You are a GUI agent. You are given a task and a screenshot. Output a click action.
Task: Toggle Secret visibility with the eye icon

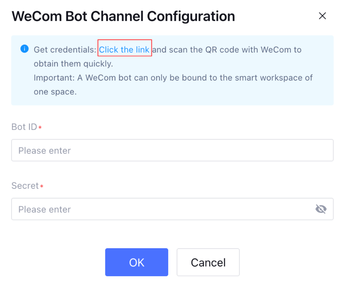tap(321, 209)
